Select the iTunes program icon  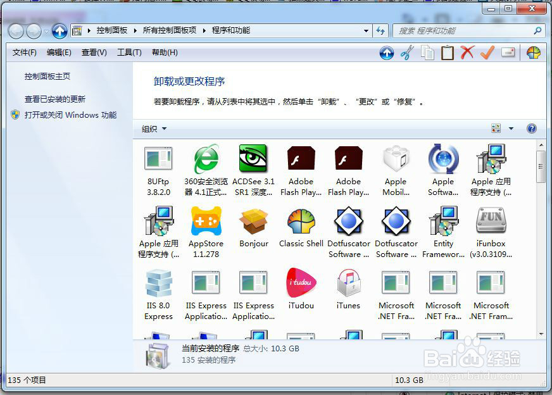(x=348, y=282)
